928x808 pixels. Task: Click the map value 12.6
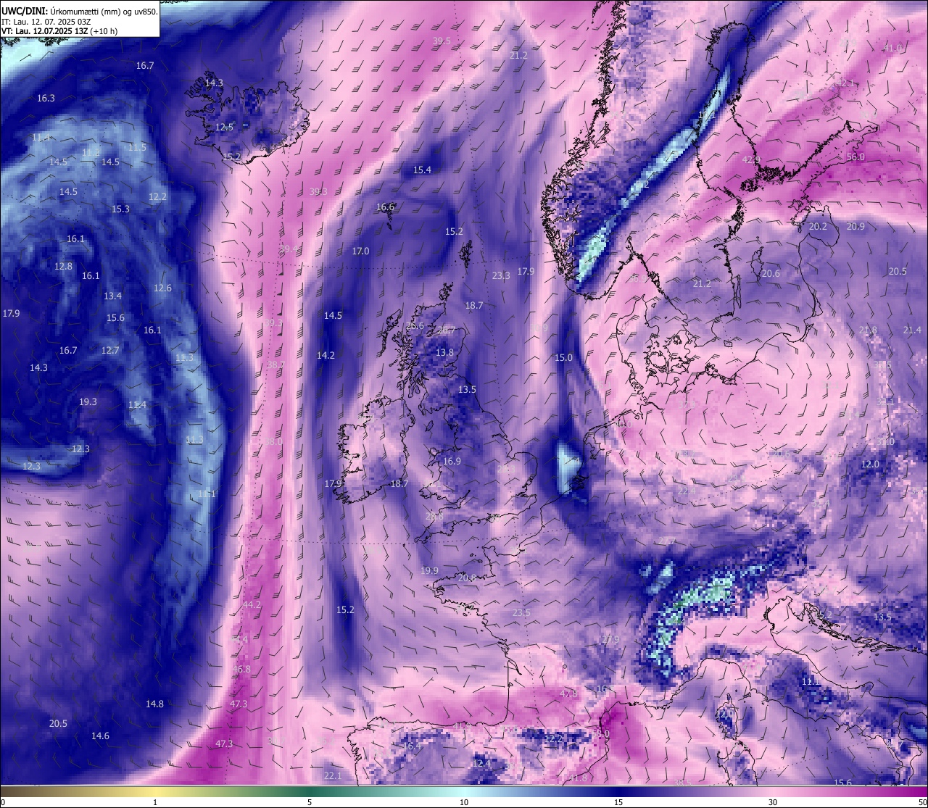162,288
